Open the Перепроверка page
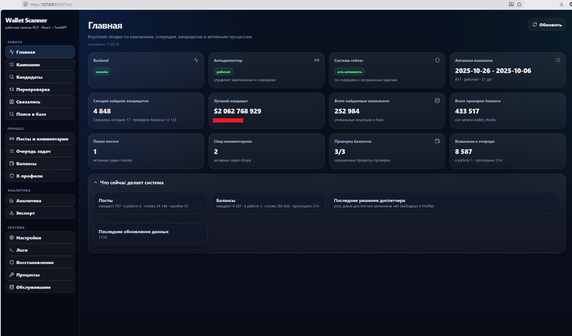Screen dimensions: 572x336 click(x=40, y=89)
